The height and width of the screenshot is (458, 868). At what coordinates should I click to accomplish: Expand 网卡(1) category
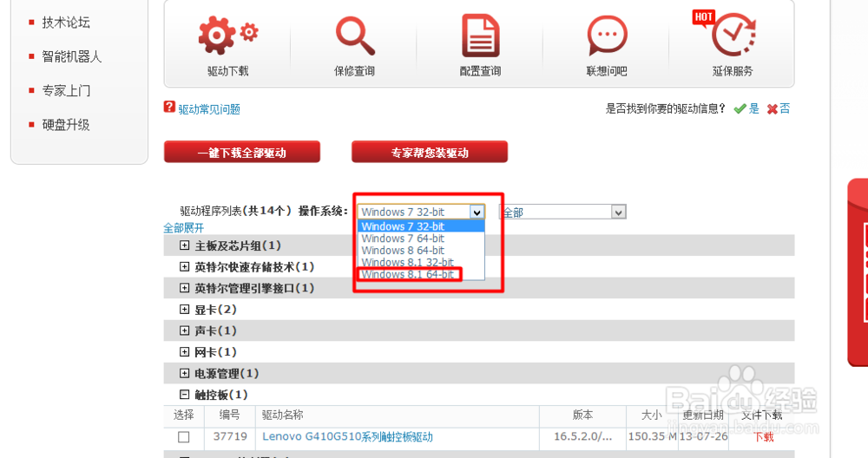[x=184, y=352]
